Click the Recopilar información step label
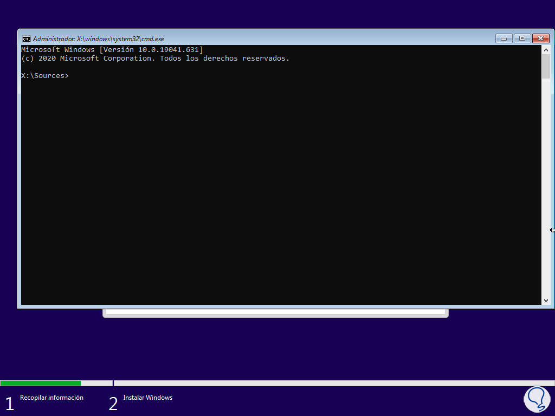555x416 pixels. point(51,398)
